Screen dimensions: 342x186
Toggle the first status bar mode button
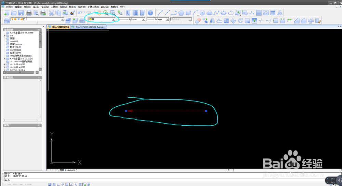[50, 184]
